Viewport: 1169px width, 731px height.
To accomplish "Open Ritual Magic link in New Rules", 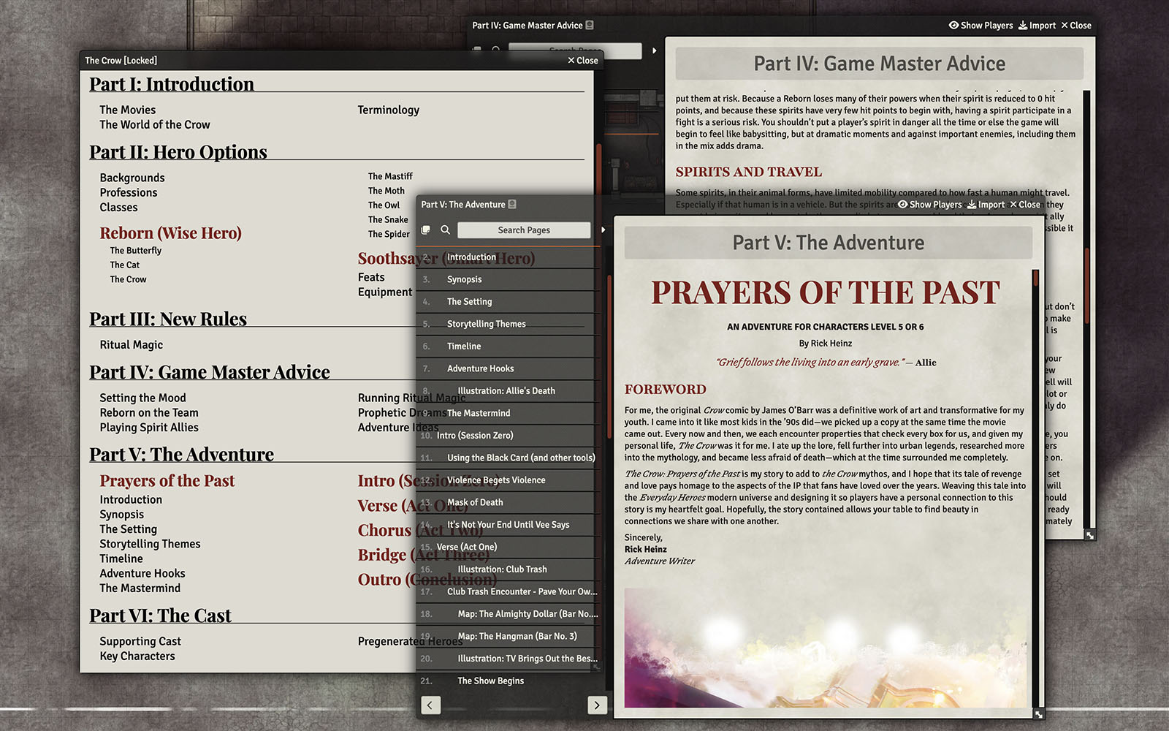I will pos(132,344).
